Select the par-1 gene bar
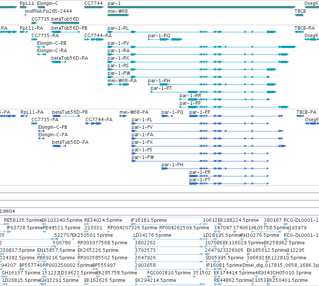 pos(202,8)
